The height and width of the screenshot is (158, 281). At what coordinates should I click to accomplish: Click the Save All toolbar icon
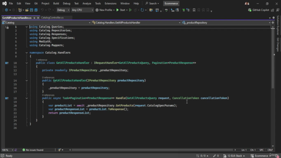pyautogui.click(x=36, y=10)
